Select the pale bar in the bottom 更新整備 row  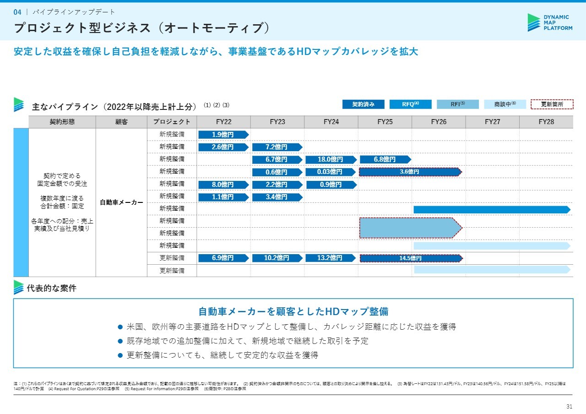(492, 269)
